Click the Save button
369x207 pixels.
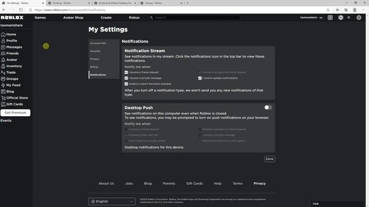[269, 159]
